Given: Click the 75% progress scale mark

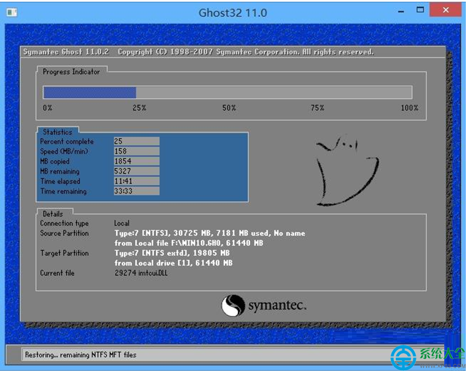Looking at the screenshot, I should 317,108.
